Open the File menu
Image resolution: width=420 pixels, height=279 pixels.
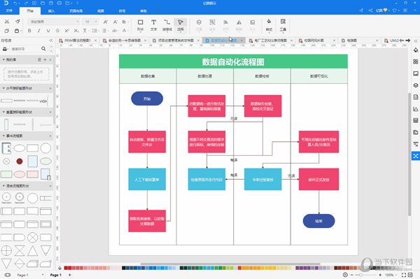[x=9, y=10]
